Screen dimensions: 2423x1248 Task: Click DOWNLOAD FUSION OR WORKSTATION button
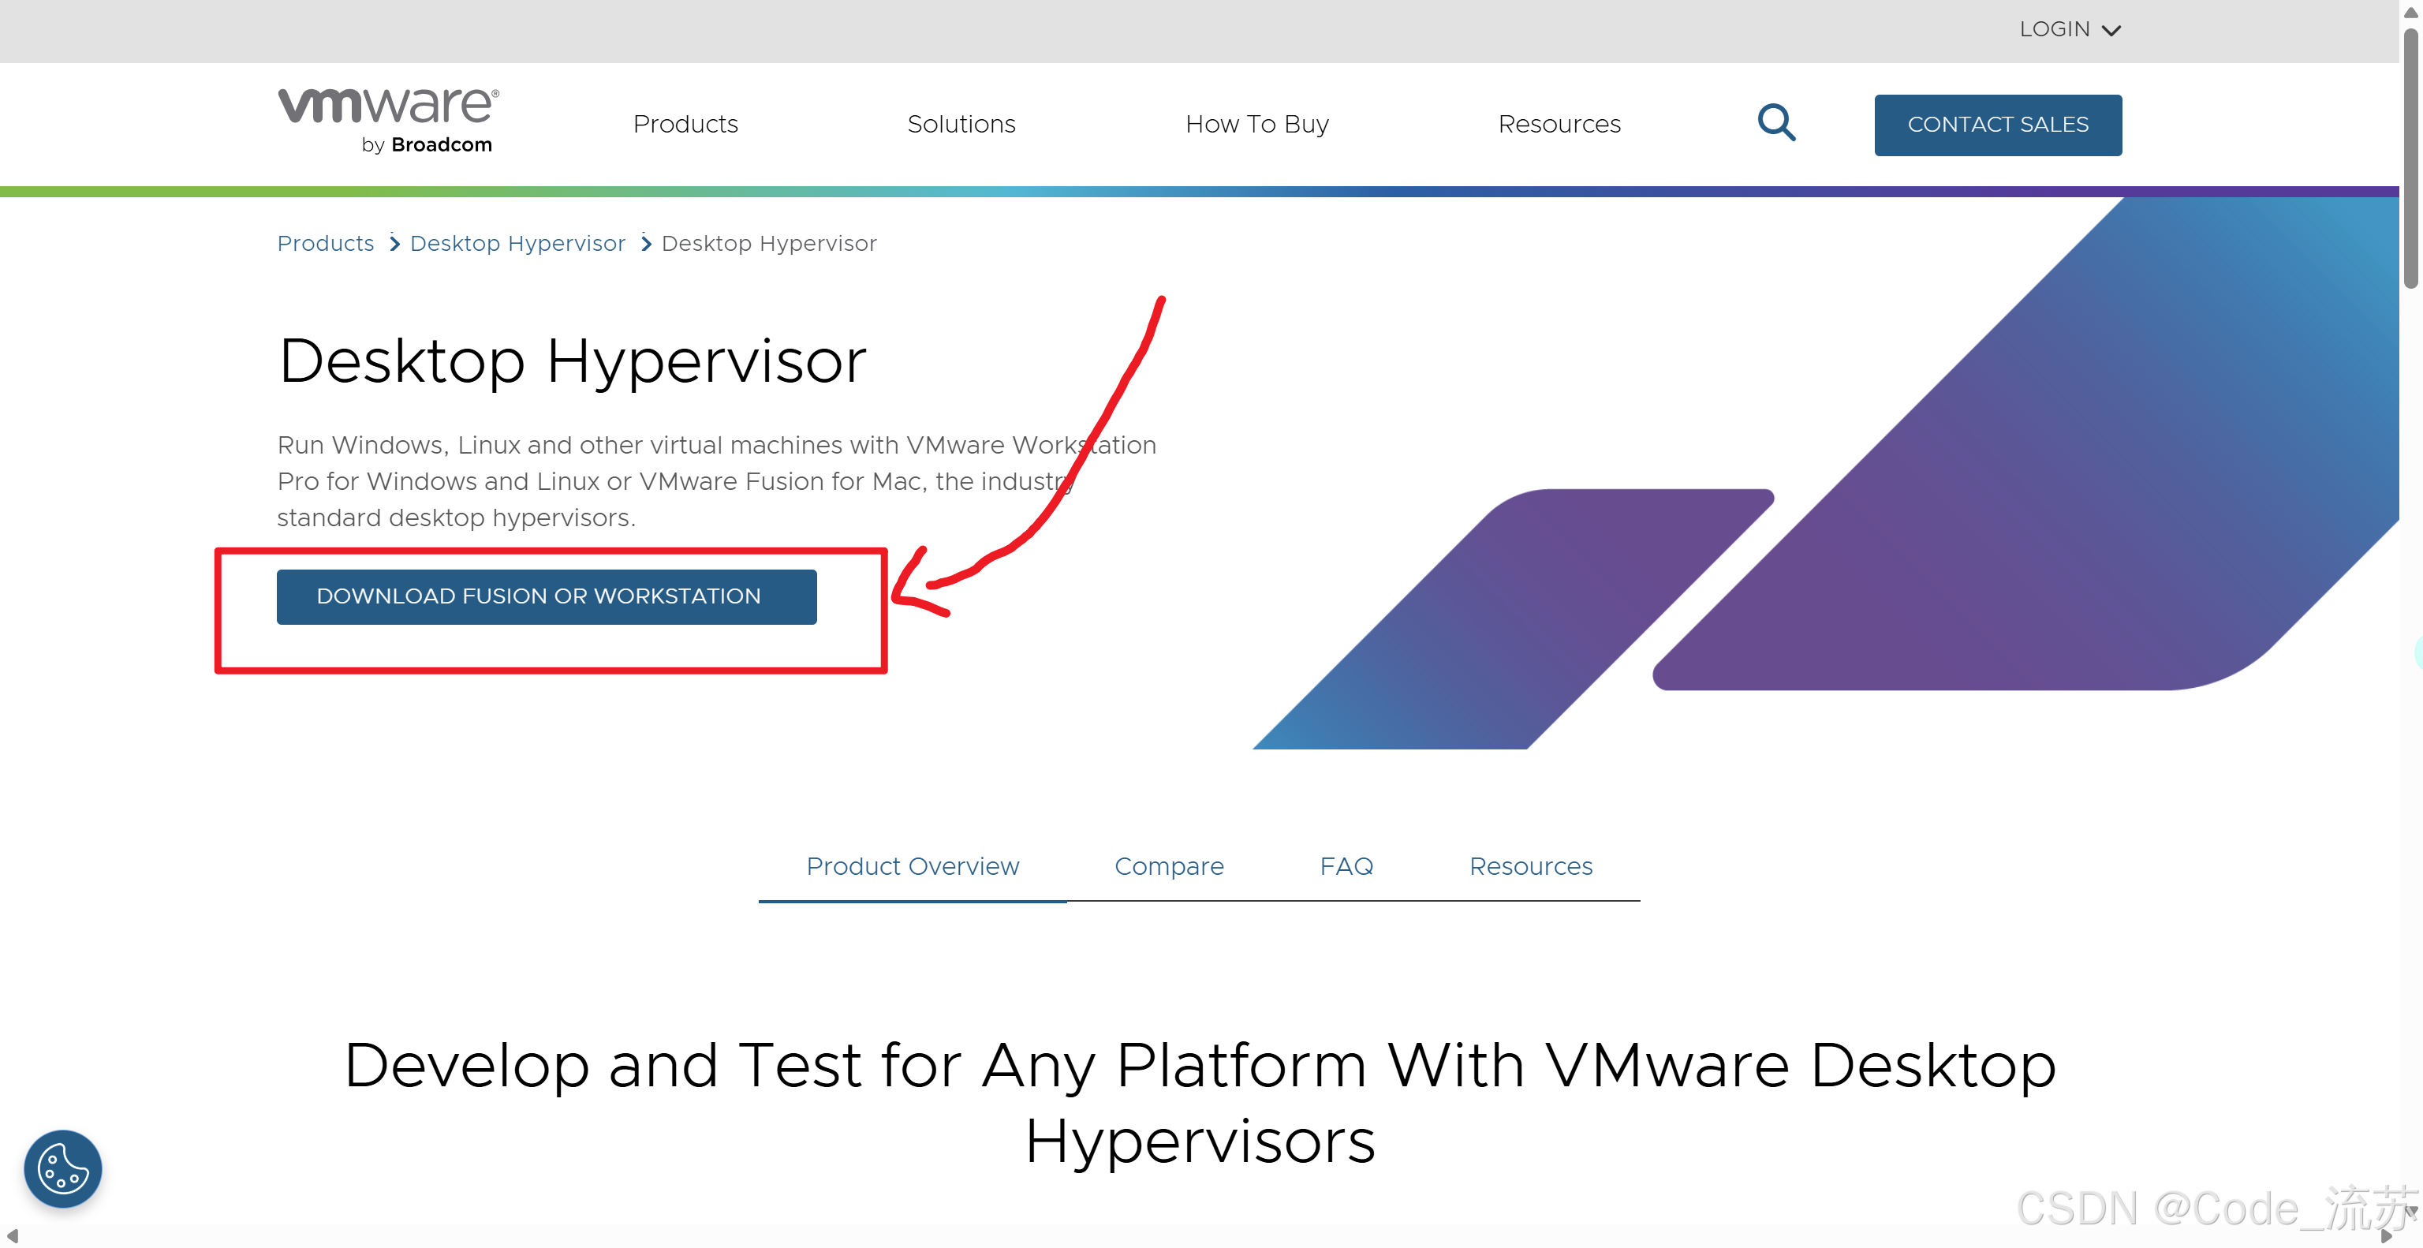[546, 596]
